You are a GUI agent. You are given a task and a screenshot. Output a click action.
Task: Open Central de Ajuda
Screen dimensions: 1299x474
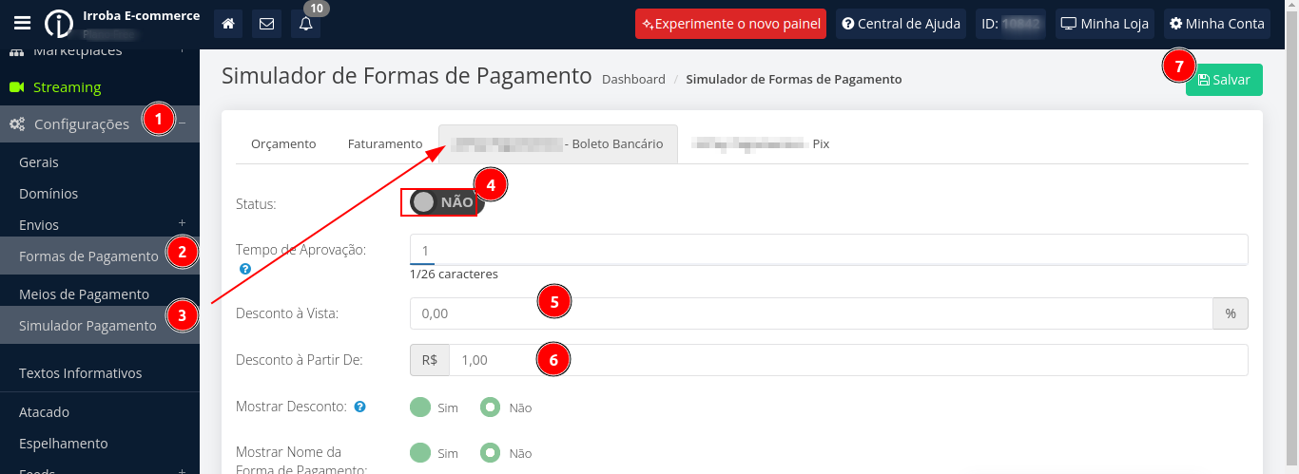tap(901, 24)
